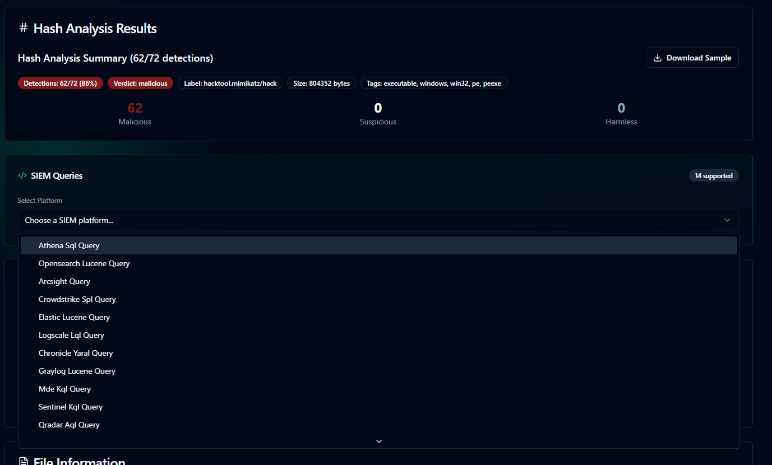Click the Select Platform label
Image resolution: width=772 pixels, height=465 pixels.
[40, 201]
